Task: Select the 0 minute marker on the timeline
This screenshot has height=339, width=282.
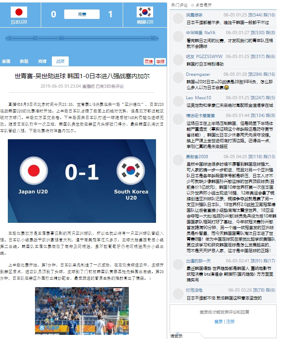Action: coord(9,38)
